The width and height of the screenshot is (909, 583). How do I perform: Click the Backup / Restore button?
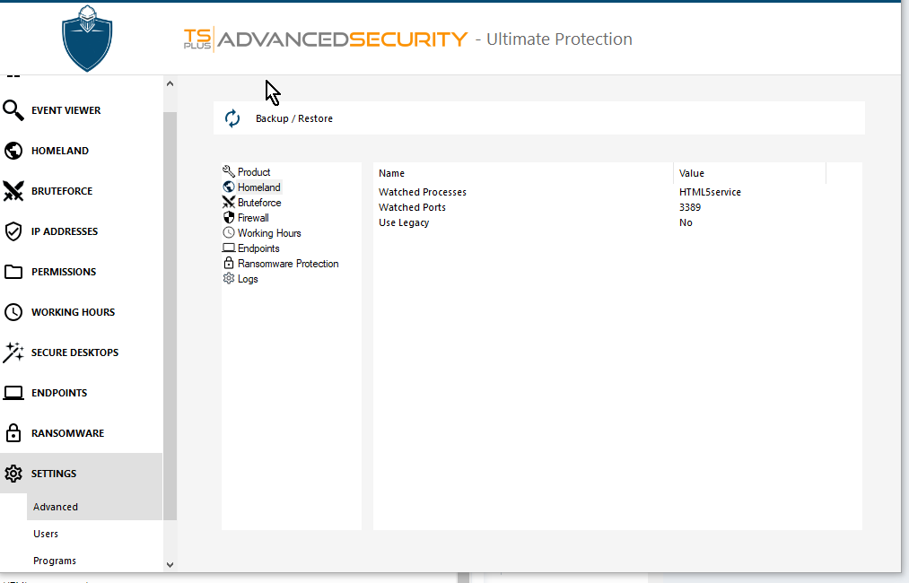(x=293, y=118)
